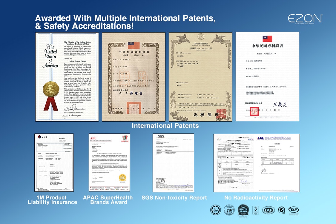Click 'The United States of America' script text
The width and height of the screenshot is (336, 224).
[50, 56]
